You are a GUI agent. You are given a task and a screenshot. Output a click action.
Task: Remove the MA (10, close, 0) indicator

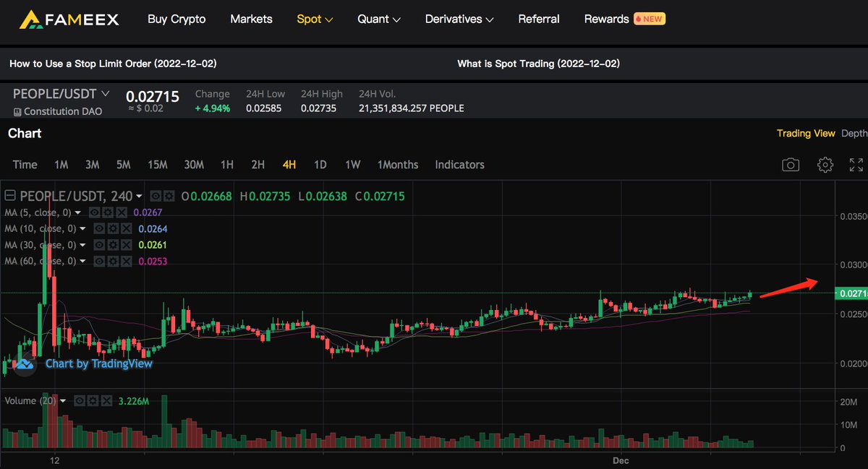click(125, 228)
